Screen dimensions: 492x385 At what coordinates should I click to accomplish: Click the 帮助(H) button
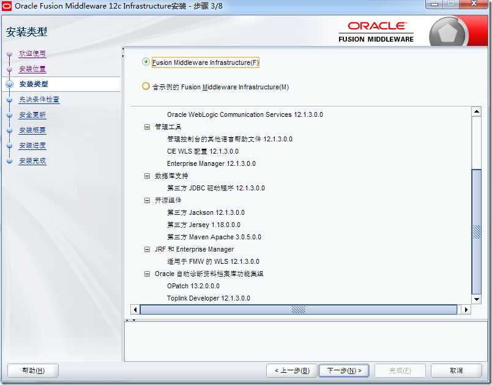[33, 370]
